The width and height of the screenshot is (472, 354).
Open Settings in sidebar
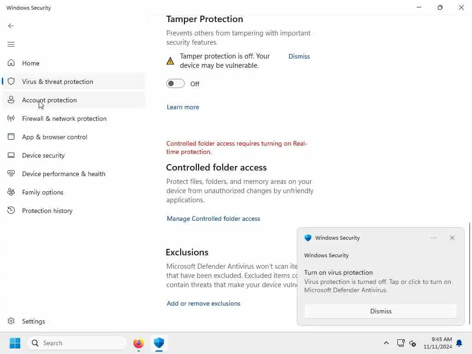[74, 321]
